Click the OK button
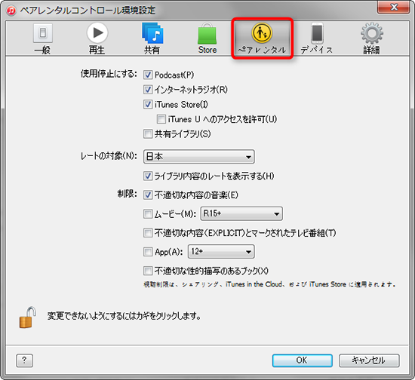Viewport: 415px width, 380px height. (x=303, y=360)
